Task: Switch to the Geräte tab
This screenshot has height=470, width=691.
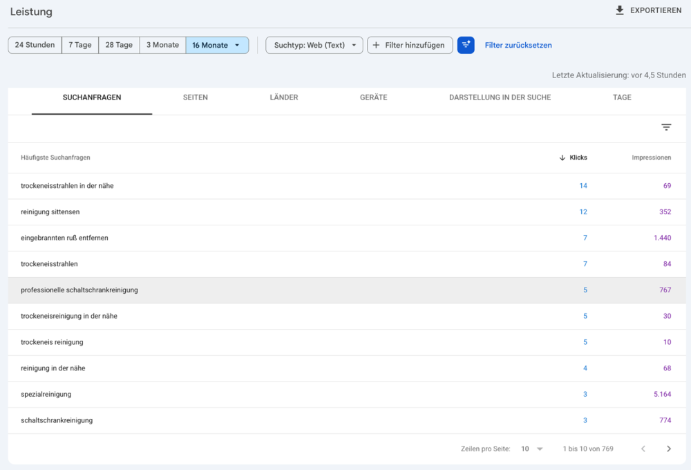Action: click(374, 97)
